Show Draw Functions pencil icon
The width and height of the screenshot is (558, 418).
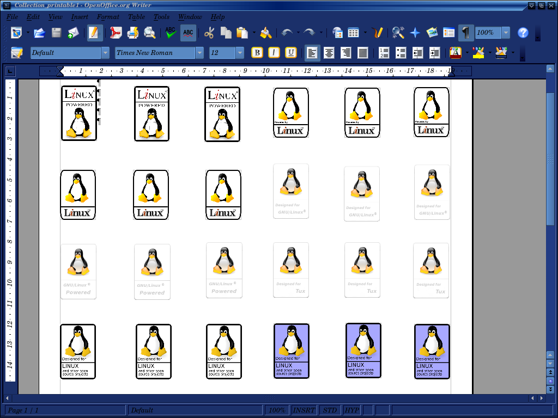[x=377, y=33]
